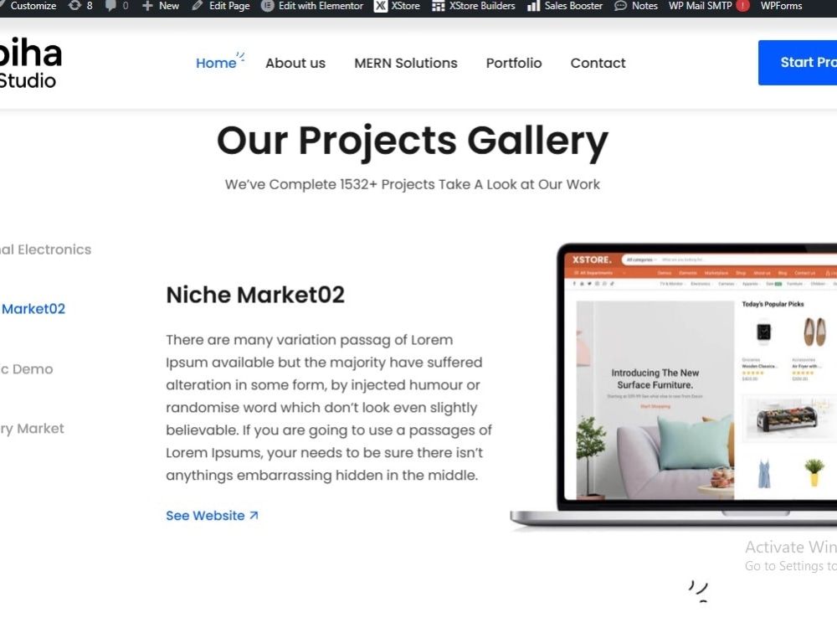Screen dimensions: 837x628
Task: Open MERN Solutions navigation link
Action: tap(406, 63)
